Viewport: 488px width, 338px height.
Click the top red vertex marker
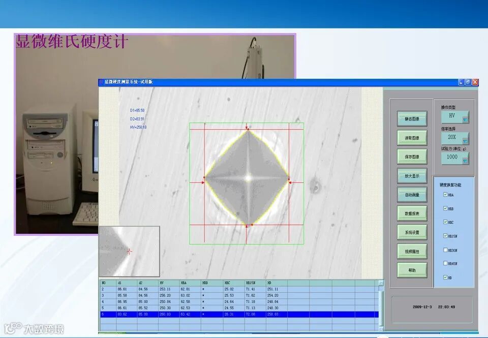pyautogui.click(x=248, y=129)
